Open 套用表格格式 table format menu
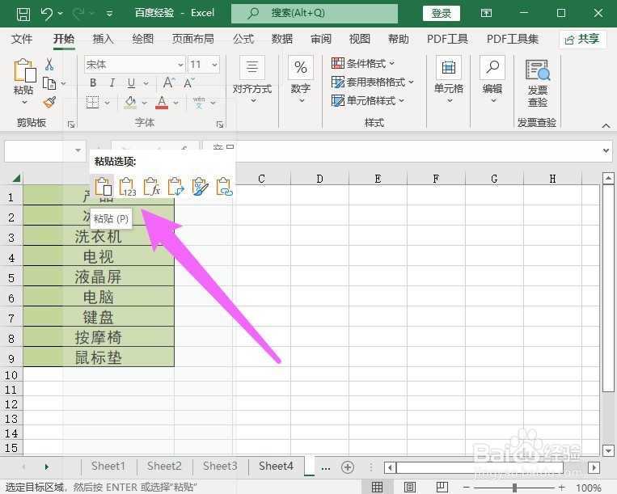 (x=372, y=82)
